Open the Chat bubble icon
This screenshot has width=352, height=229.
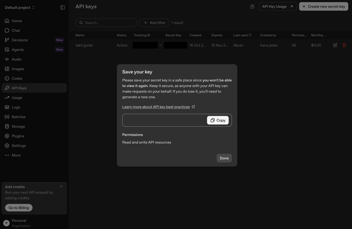[x=7, y=30]
